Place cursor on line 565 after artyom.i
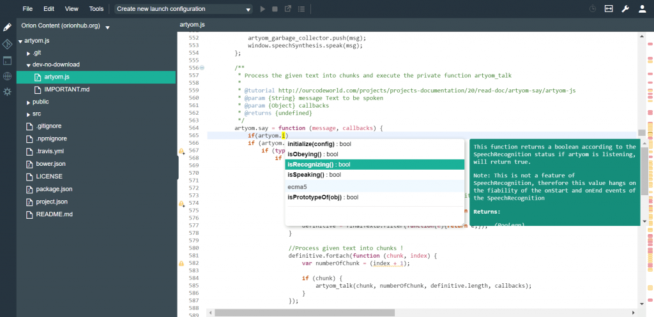The height and width of the screenshot is (317, 654). [x=285, y=135]
